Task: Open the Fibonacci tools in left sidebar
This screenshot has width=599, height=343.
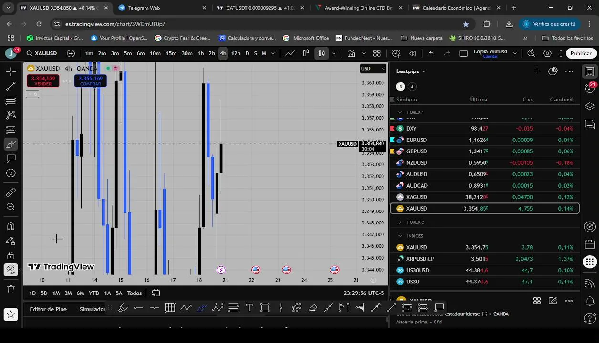Action: pyautogui.click(x=10, y=101)
